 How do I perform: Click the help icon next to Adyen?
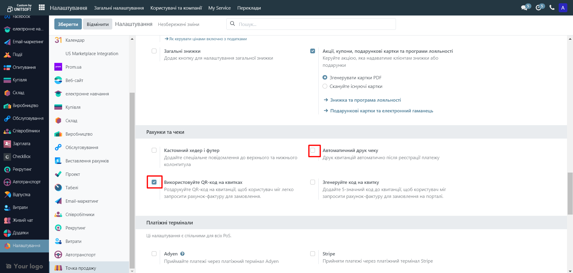182,254
